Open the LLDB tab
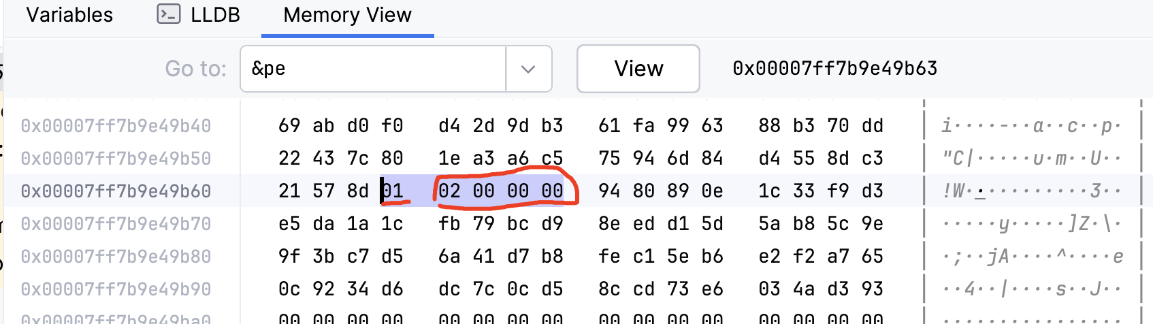Screen dimensions: 1153x324 (x=214, y=15)
